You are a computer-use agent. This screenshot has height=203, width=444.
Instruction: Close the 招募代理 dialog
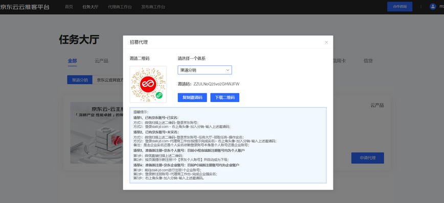[326, 42]
